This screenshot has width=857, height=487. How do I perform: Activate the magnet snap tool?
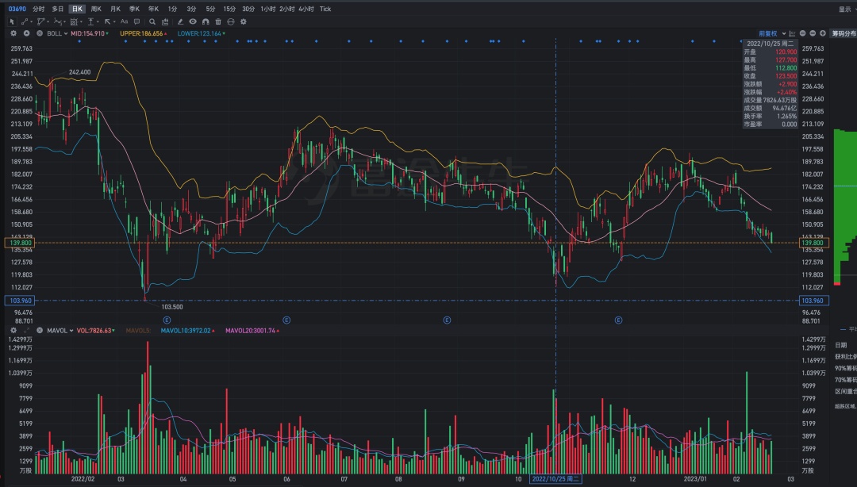pos(206,21)
